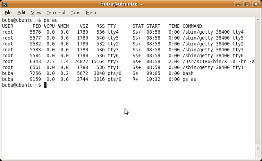Click PID 5582 in process list
The image size is (262, 161).
click(x=35, y=44)
